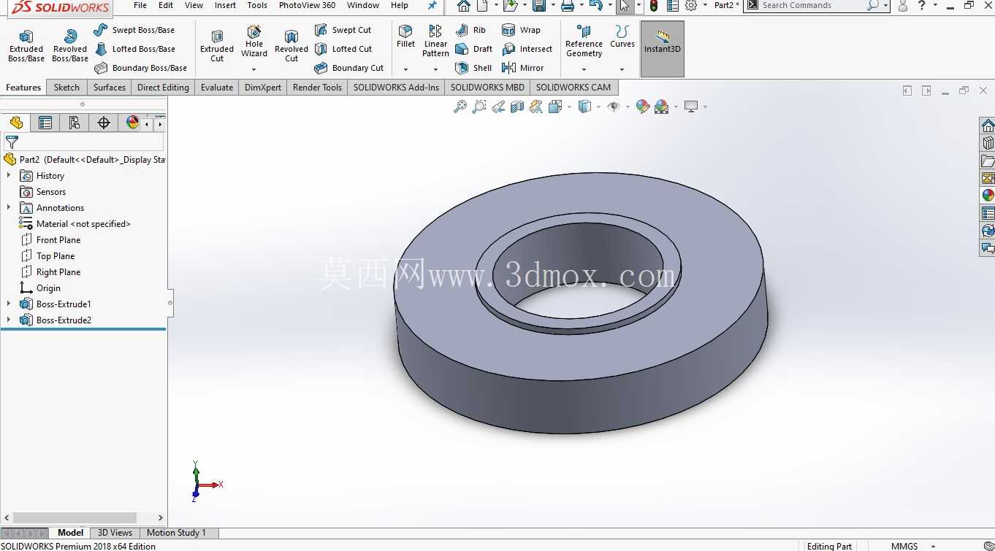Choose the Swept Boss/Base feature
The width and height of the screenshot is (995, 551).
(x=134, y=30)
